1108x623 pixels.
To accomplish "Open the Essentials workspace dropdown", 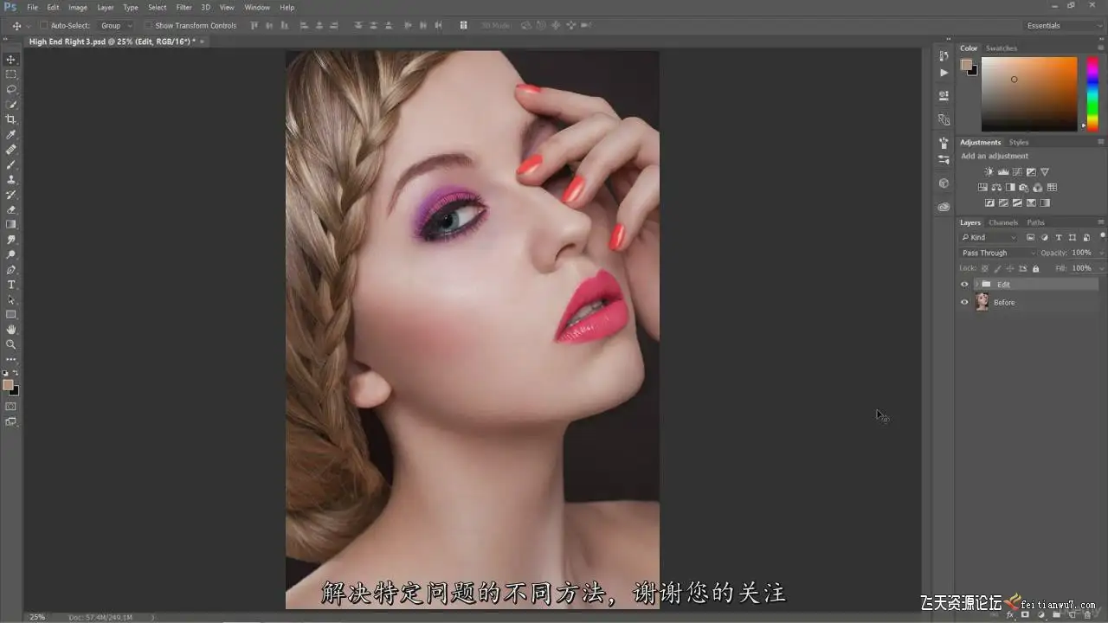I will [1064, 26].
